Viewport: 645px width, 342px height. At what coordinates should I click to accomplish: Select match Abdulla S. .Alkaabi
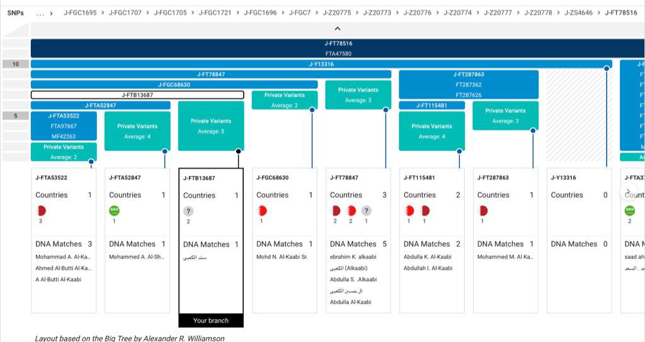(x=353, y=280)
